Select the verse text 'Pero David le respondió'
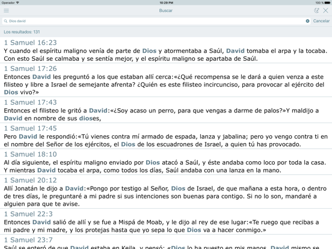This screenshot has height=249, width=332. point(165,140)
